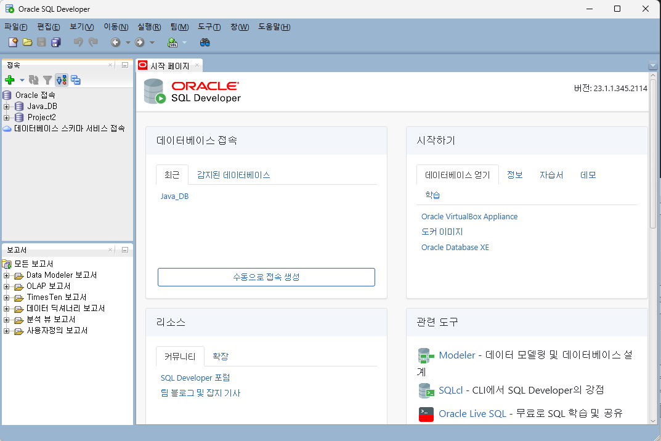This screenshot has width=661, height=441.
Task: Add new connection with green plus
Action: tap(10, 79)
